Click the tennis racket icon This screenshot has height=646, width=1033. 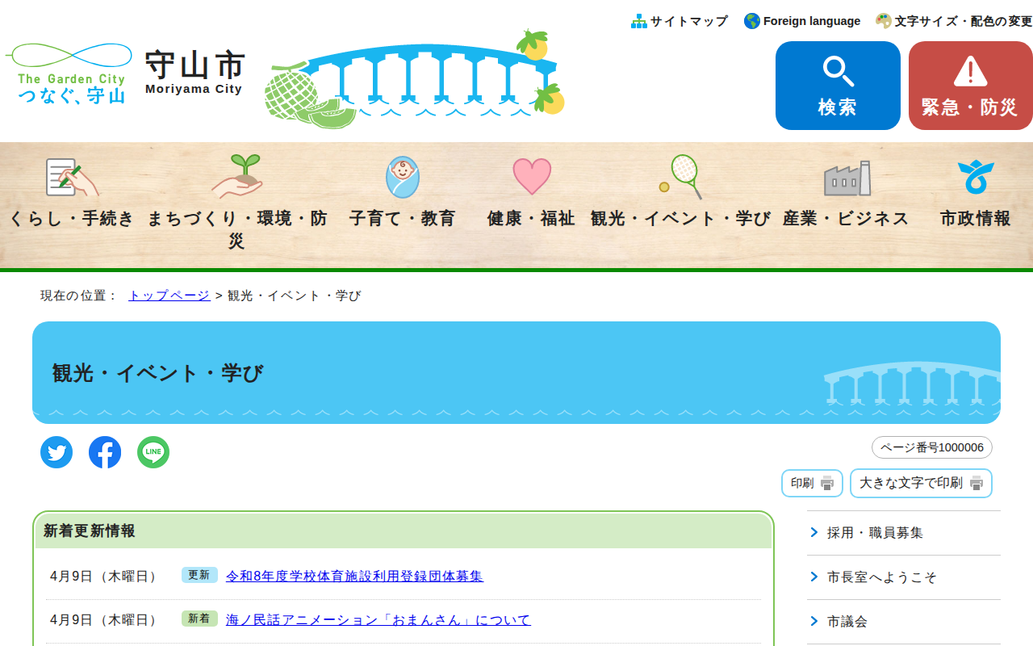[680, 176]
